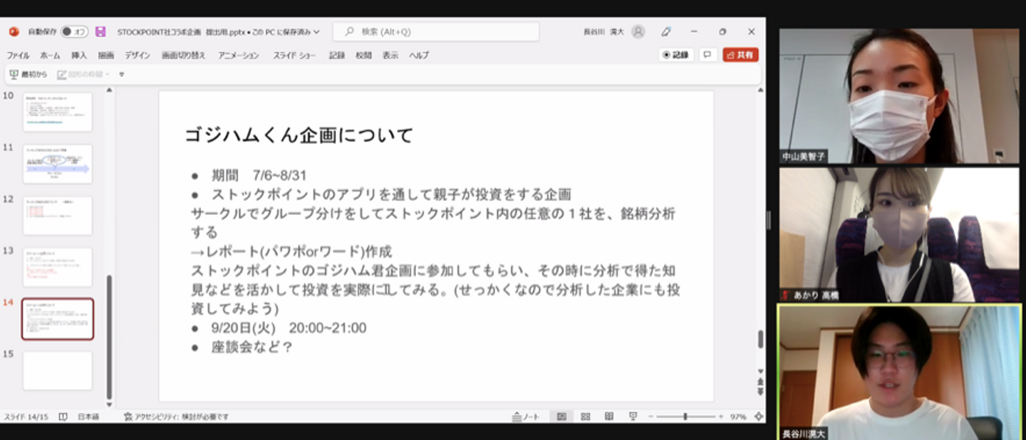Click the line →レポート(パワポorワード)作成
Screen dimensions: 1026x440
coord(291,252)
